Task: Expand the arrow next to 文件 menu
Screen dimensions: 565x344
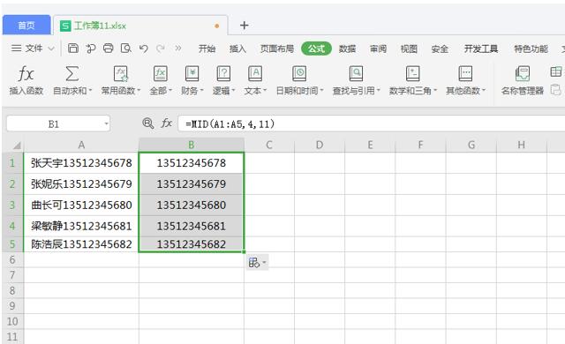Action: click(51, 49)
